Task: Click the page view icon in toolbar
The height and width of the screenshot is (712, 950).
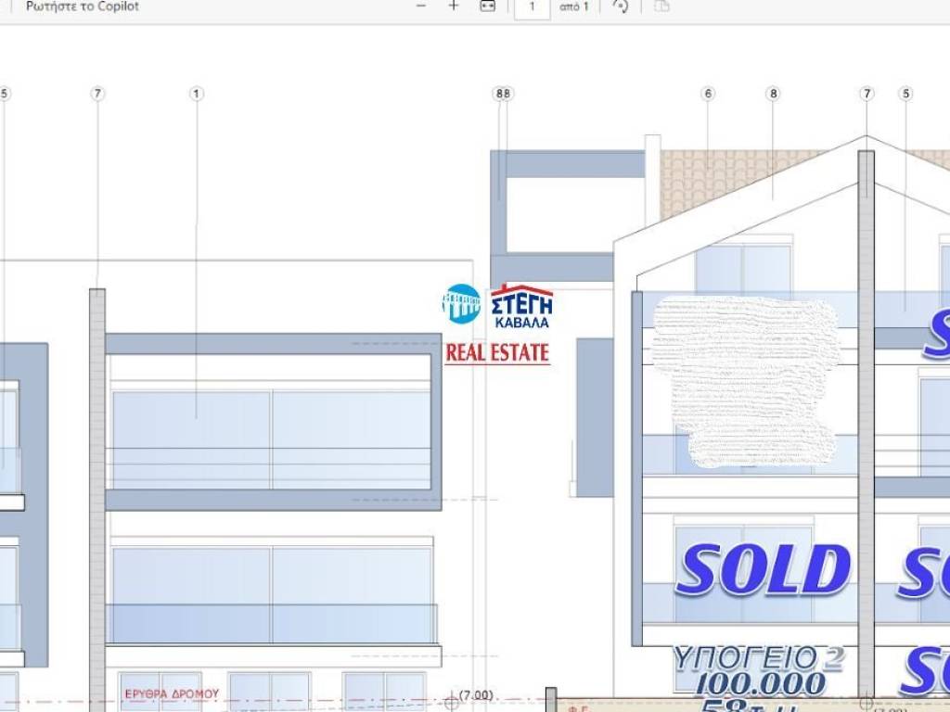Action: (x=661, y=6)
